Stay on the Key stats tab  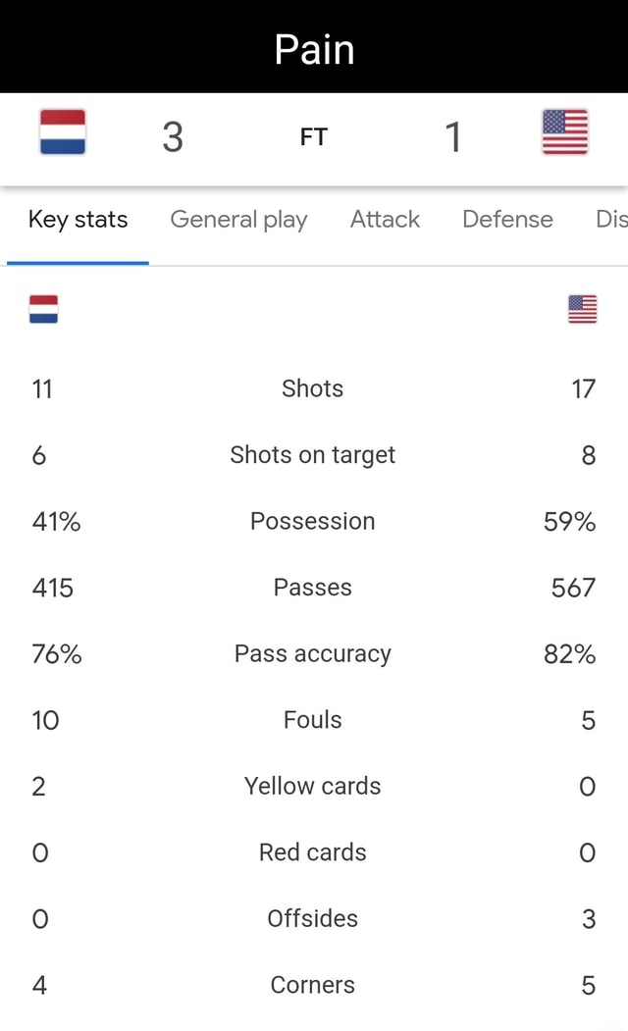coord(78,220)
